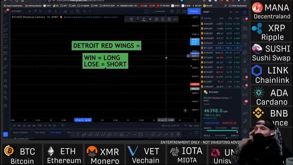Open the 1h interval selector
This screenshot has height=165, width=293.
tap(29, 11)
